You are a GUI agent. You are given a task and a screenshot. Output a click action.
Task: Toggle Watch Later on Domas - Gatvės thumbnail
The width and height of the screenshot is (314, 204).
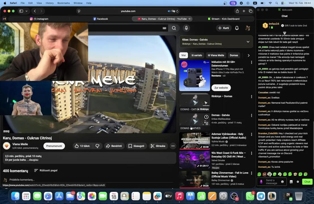pos(206,117)
